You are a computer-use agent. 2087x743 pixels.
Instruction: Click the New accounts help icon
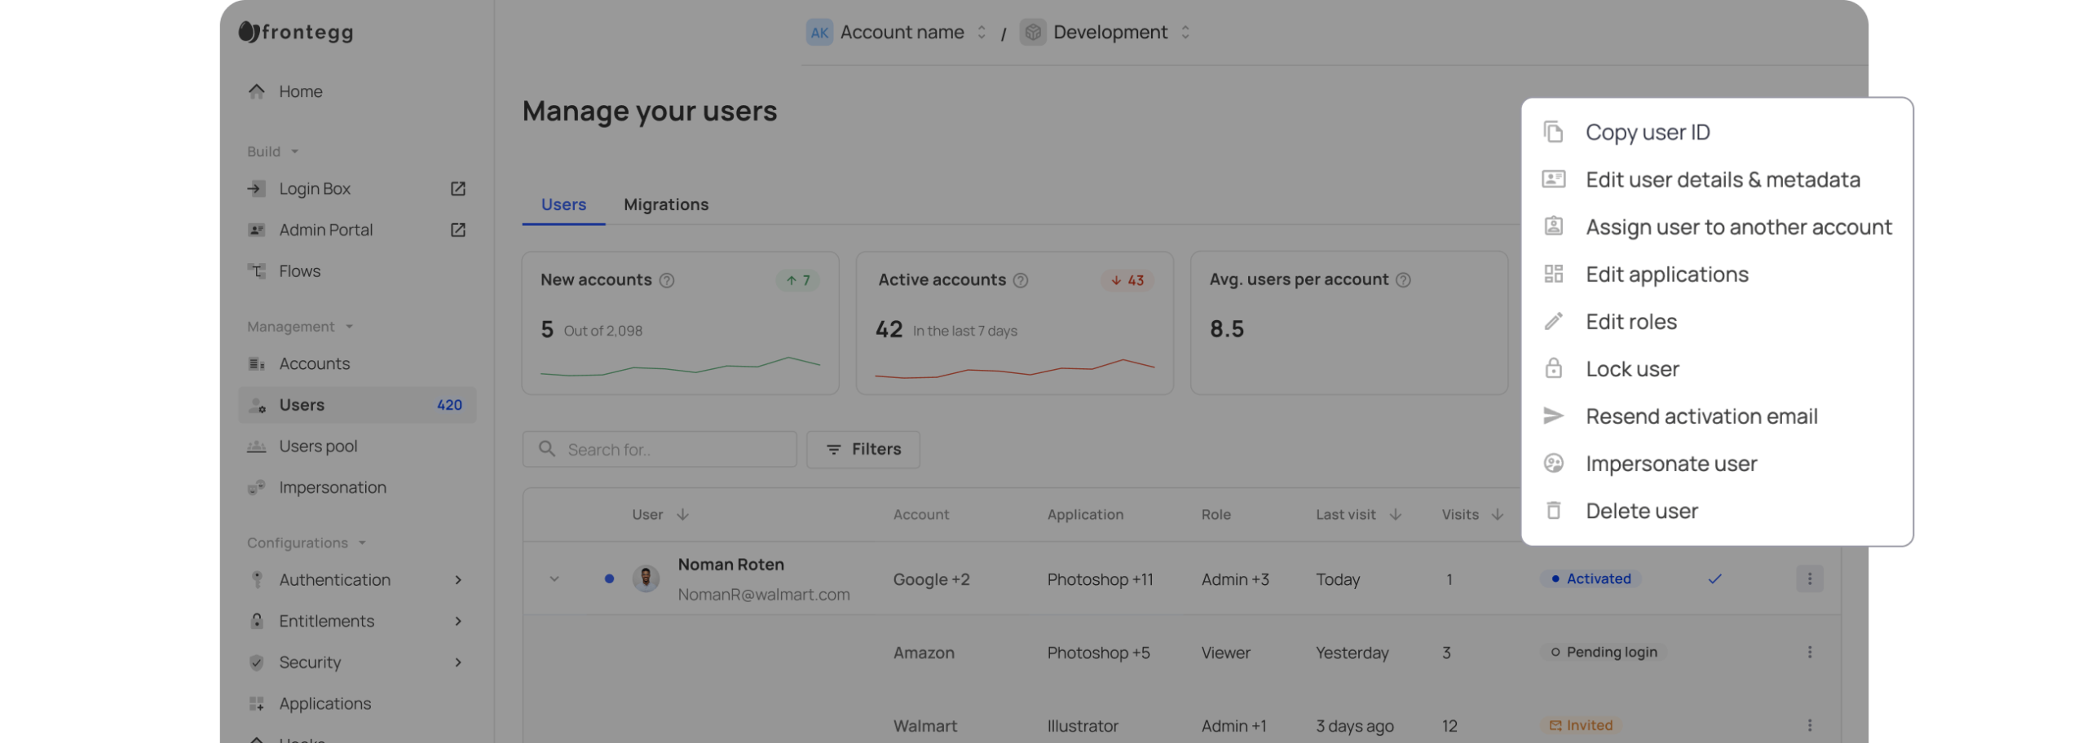pos(666,280)
